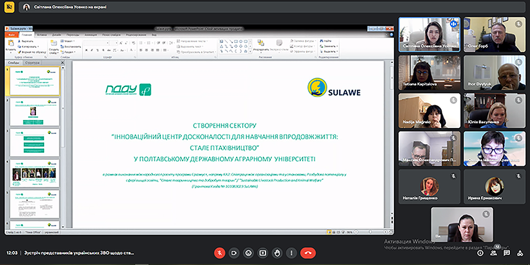Click the Упорядочить arrange button
Image resolution: width=530 pixels, height=265 pixels.
(x=261, y=45)
